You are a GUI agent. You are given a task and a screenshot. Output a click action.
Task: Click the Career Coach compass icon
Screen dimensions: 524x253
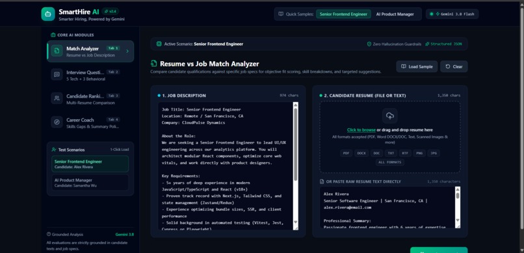click(57, 122)
